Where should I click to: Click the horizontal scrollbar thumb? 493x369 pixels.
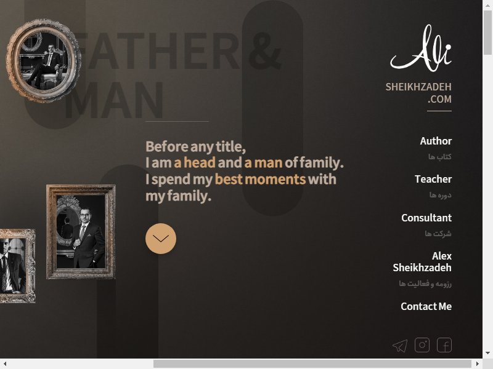312,363
